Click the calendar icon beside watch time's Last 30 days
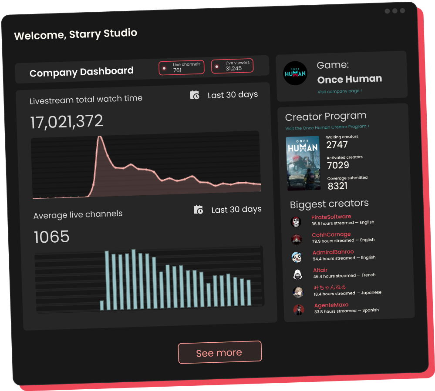Screen dimensions: 435x391 click(x=195, y=95)
